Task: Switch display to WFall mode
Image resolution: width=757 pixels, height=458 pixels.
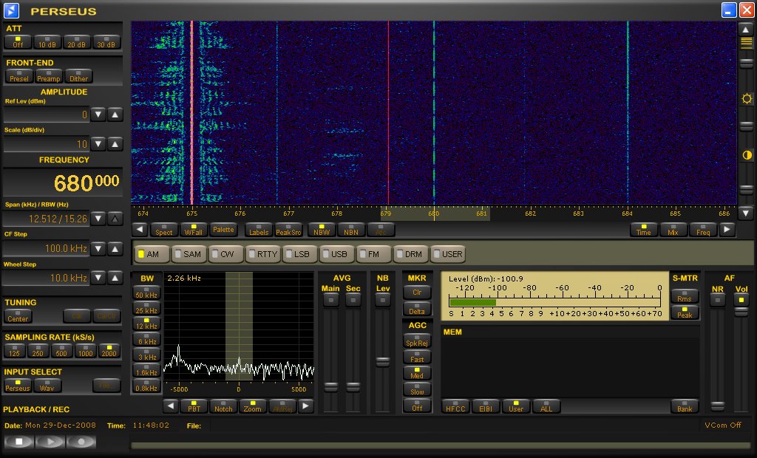Action: pos(194,230)
